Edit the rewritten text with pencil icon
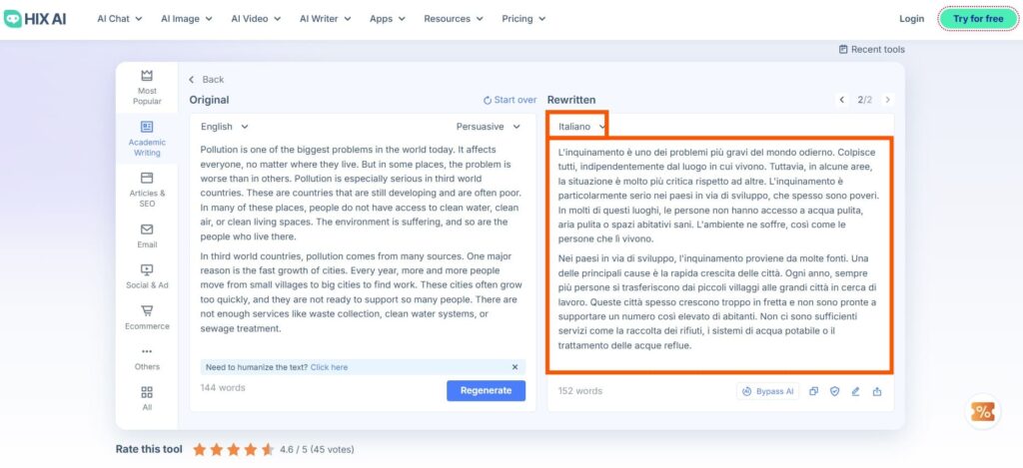 [x=856, y=391]
